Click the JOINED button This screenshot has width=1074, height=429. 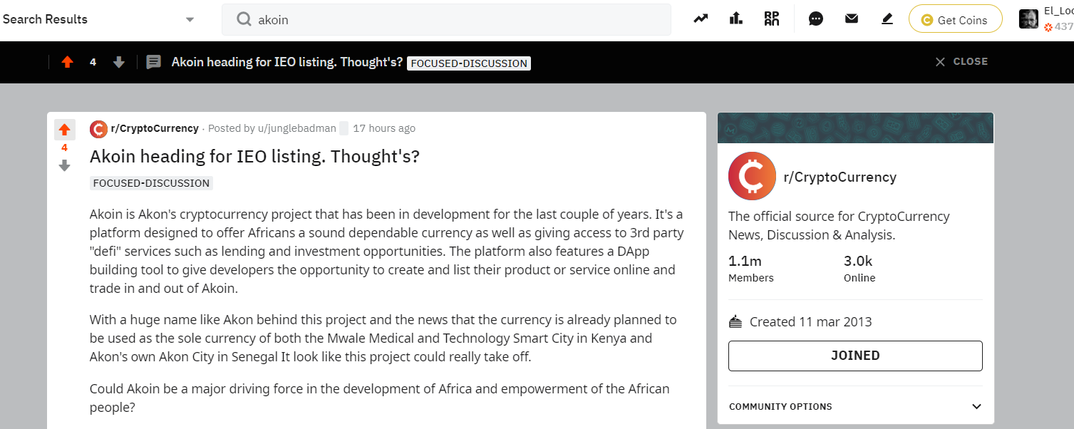(x=855, y=356)
